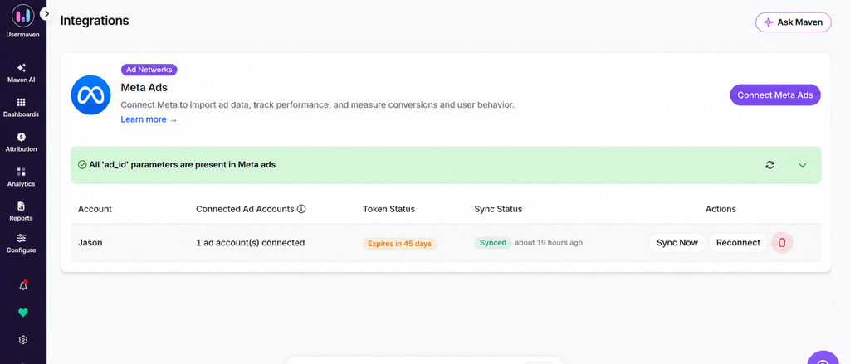Click the Meta Ads logo
Image resolution: width=850 pixels, height=364 pixels.
point(90,95)
